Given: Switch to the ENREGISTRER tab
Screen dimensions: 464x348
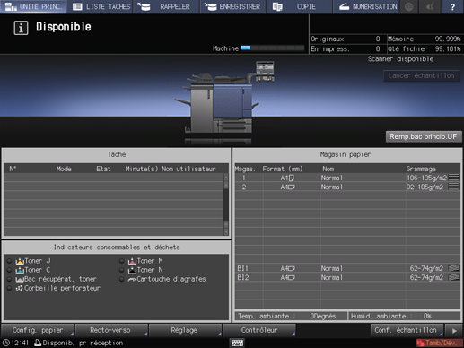Looking at the screenshot, I should [x=232, y=6].
